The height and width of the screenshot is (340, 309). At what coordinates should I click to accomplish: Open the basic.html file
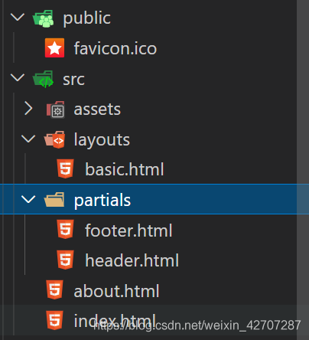[x=125, y=169]
